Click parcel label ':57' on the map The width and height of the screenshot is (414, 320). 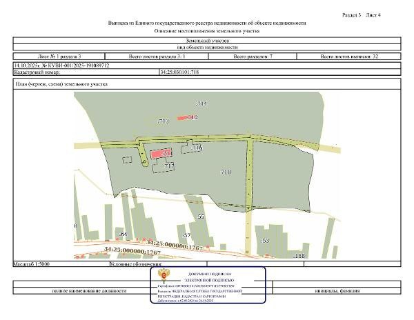(187, 235)
